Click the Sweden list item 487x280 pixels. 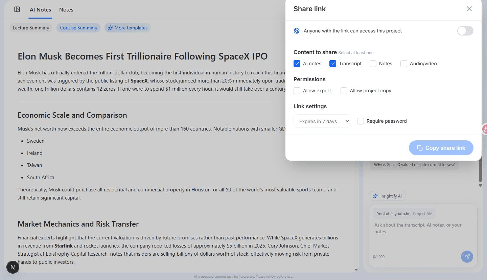coord(36,141)
